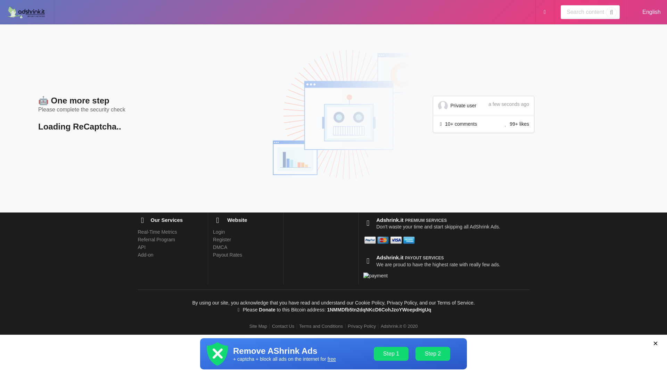Image resolution: width=667 pixels, height=375 pixels.
Task: Click the Step 1 button
Action: pyautogui.click(x=391, y=354)
